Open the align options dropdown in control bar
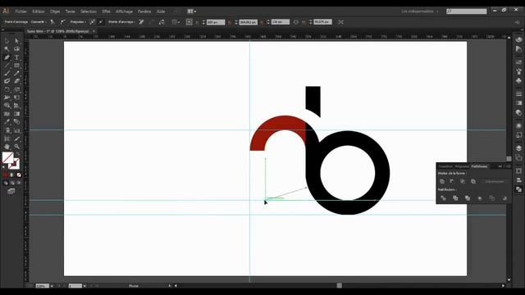Screen dimensions: 525x295 (176, 22)
